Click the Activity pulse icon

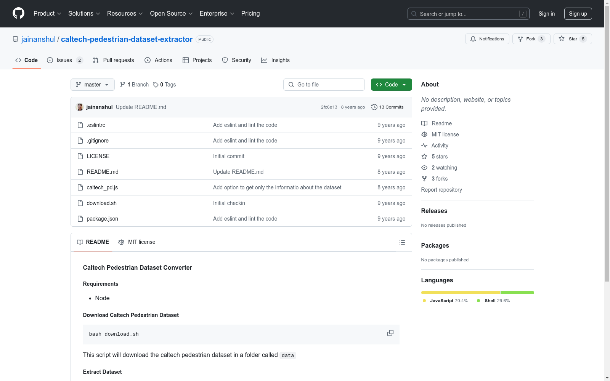tap(424, 146)
